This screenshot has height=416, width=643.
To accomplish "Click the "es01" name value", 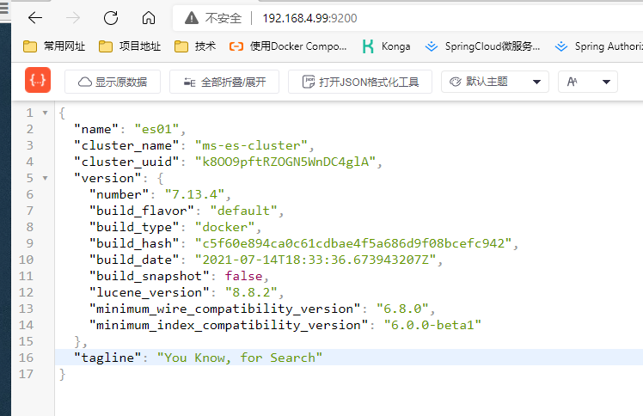I will [156, 129].
